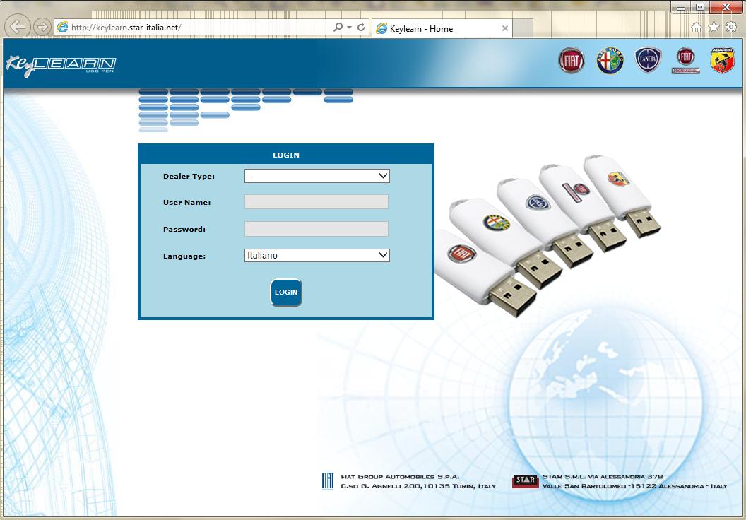Viewport: 746px width, 520px height.
Task: Click the 'STAR S.R.L. via Alessandria 37B' footer text
Action: point(603,477)
